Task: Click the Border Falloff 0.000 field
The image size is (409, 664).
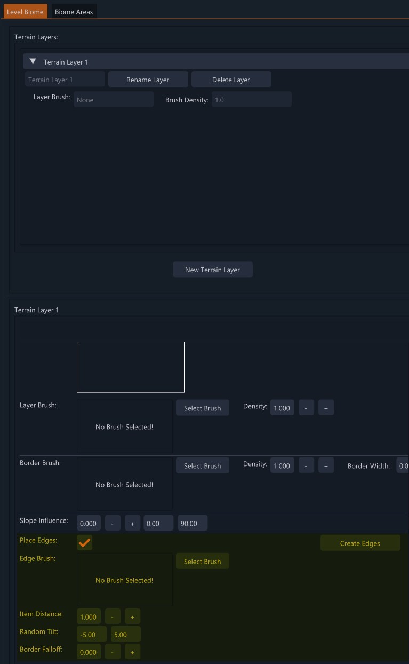Action: [x=89, y=652]
